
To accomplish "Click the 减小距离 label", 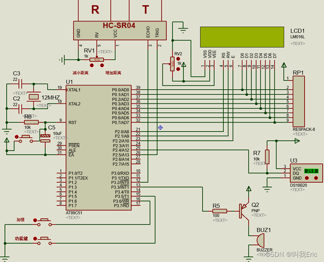I will click(80, 73).
